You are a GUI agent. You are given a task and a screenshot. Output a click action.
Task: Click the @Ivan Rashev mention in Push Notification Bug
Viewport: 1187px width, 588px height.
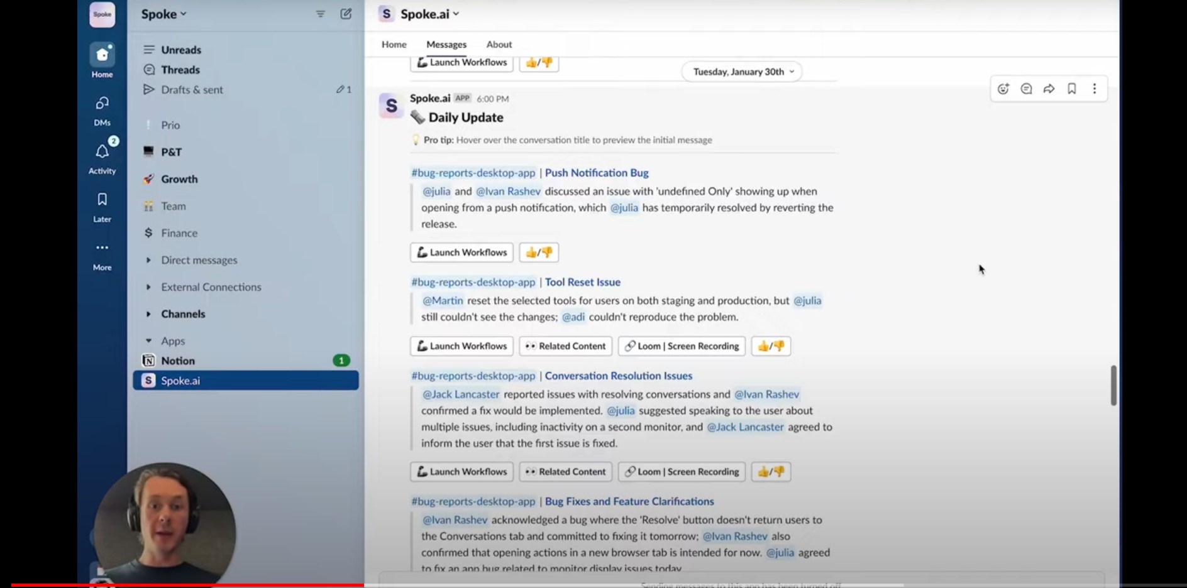508,191
